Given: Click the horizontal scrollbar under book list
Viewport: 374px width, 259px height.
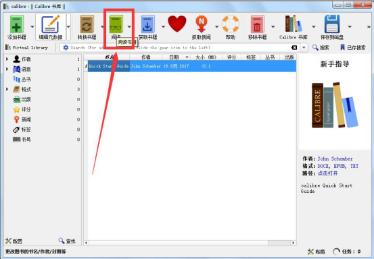Looking at the screenshot, I should 189,243.
